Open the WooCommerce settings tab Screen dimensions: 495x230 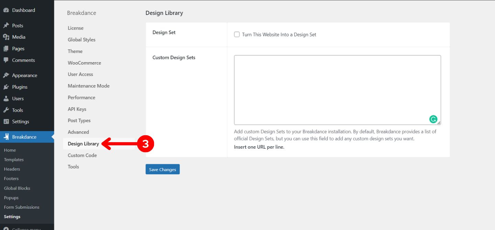pyautogui.click(x=84, y=63)
